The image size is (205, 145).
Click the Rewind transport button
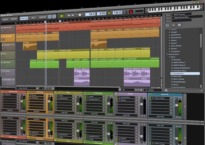(x=69, y=15)
